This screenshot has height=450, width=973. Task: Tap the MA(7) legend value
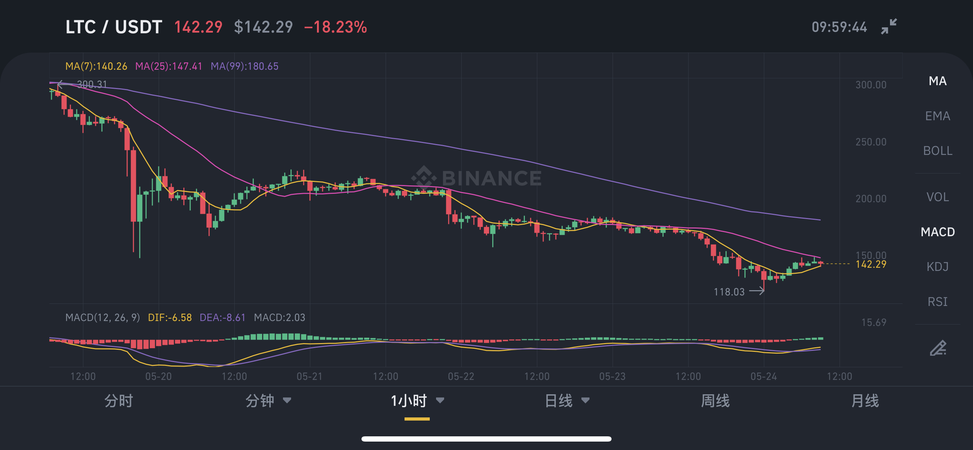pos(96,66)
